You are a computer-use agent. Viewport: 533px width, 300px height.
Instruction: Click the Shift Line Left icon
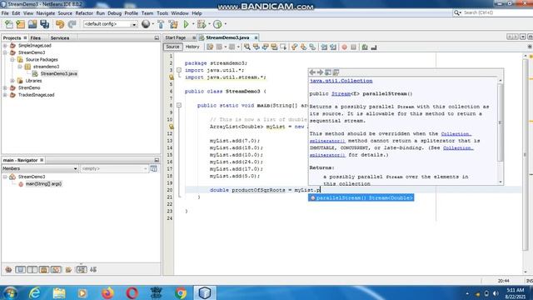pos(324,47)
